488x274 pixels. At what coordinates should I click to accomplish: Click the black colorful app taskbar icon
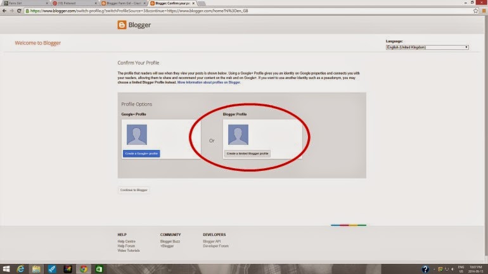[x=68, y=269]
